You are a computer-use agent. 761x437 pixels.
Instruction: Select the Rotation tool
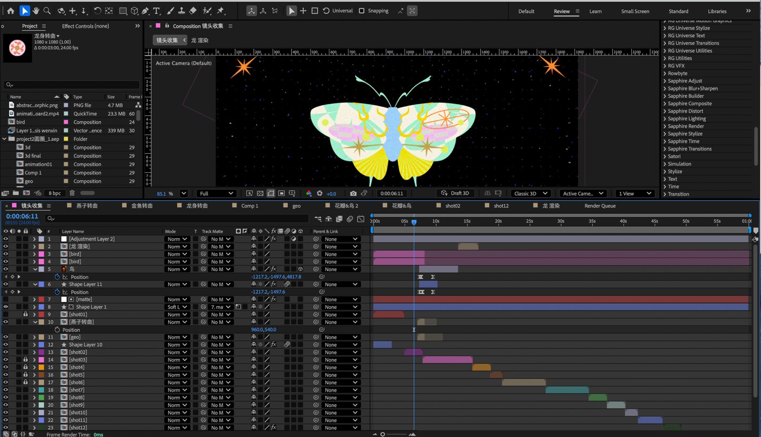coord(97,11)
